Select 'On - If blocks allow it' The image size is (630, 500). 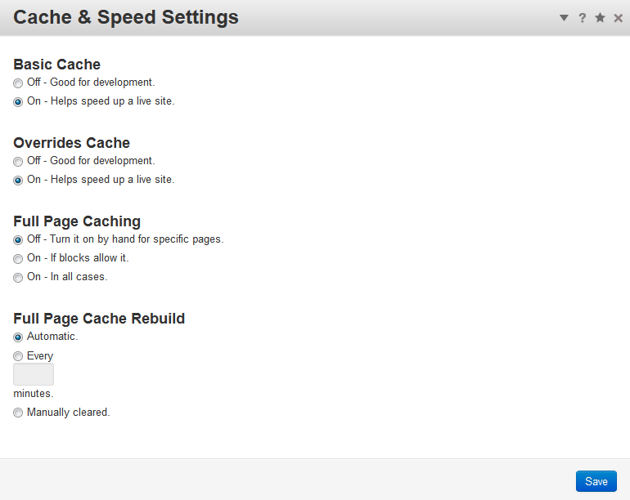pos(18,259)
